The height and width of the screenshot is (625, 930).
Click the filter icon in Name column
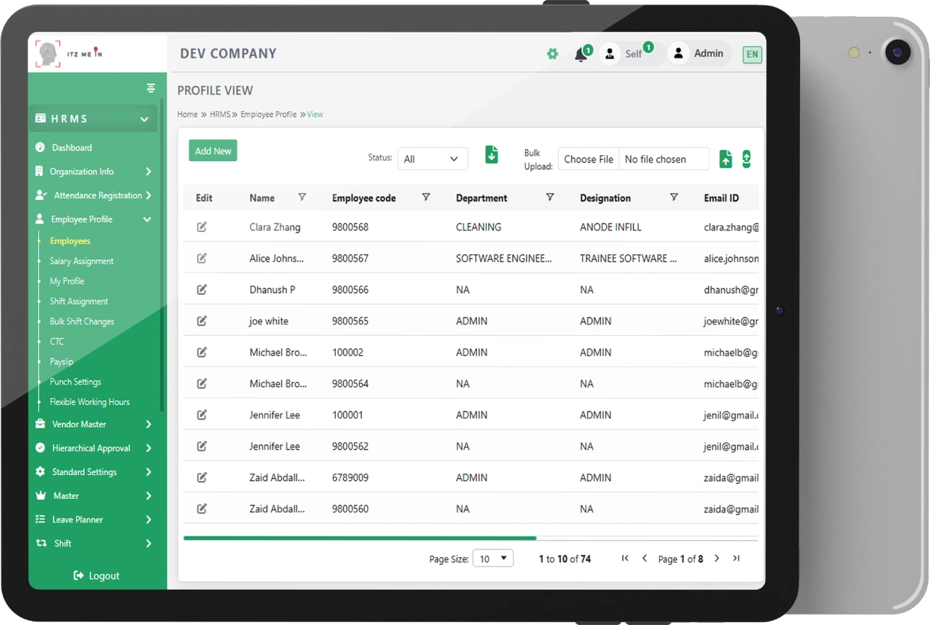(x=302, y=197)
